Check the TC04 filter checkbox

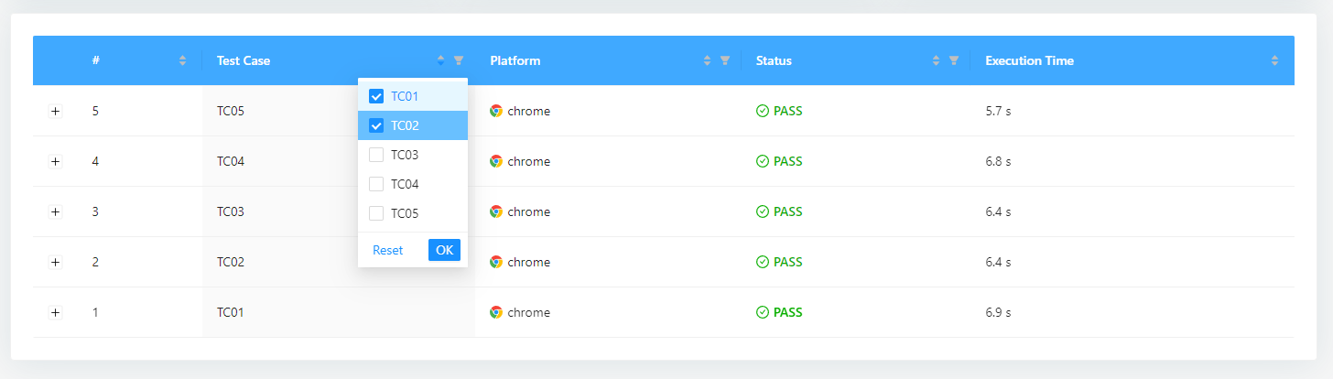[x=376, y=184]
